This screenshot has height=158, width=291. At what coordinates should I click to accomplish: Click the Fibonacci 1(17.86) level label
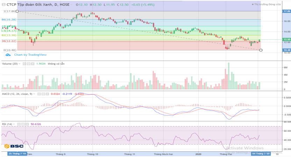9,11
